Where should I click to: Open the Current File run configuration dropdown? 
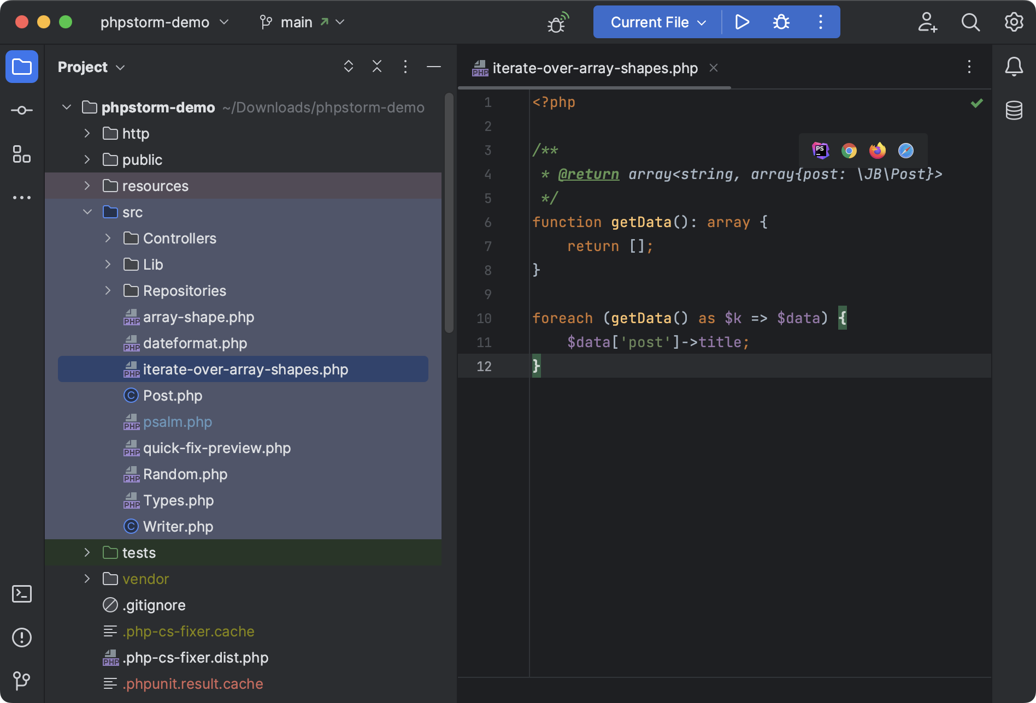655,22
